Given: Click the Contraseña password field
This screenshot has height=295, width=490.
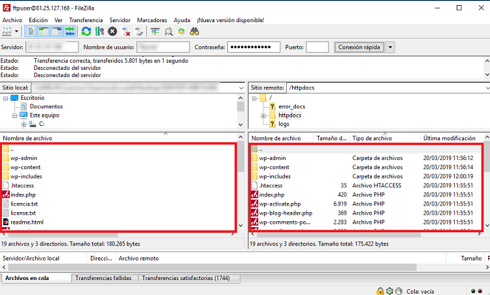Looking at the screenshot, I should (253, 47).
